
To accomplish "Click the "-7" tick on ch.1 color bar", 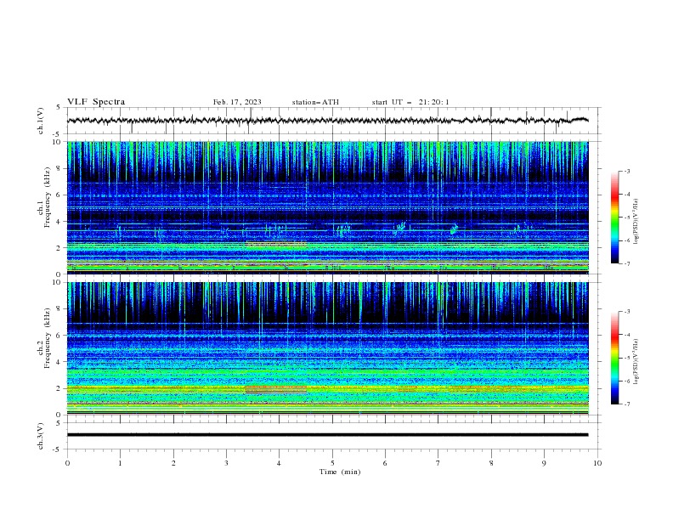I will pos(626,263).
